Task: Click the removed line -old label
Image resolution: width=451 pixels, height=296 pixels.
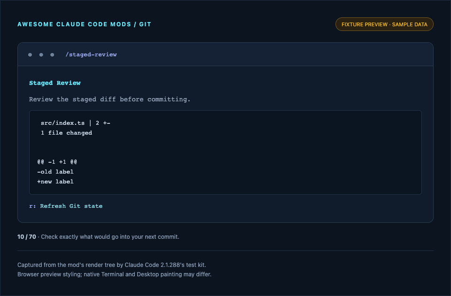Action: tap(55, 172)
